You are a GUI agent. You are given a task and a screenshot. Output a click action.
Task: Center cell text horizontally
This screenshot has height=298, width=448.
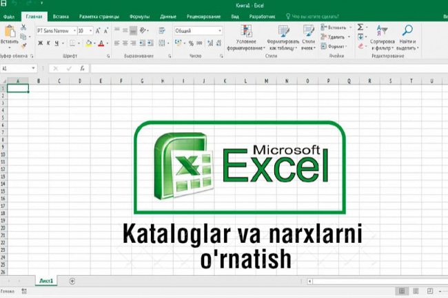(125, 43)
